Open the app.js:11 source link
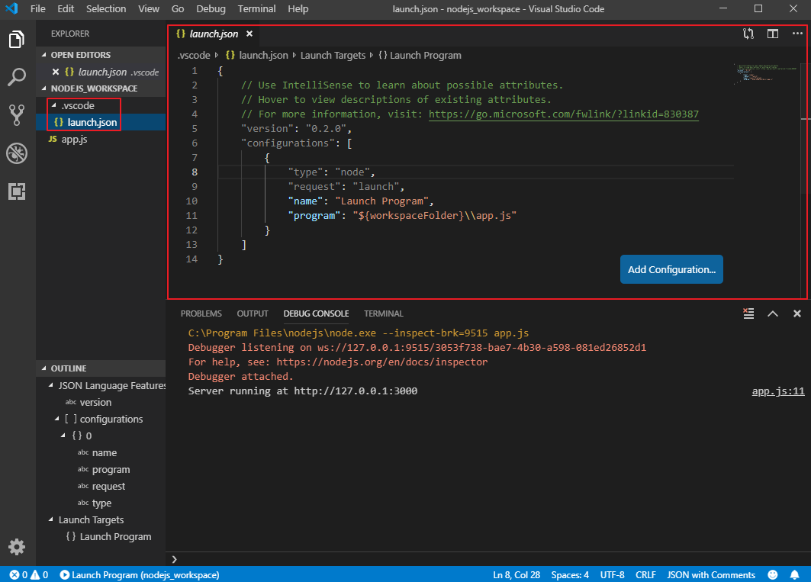 [x=778, y=391]
